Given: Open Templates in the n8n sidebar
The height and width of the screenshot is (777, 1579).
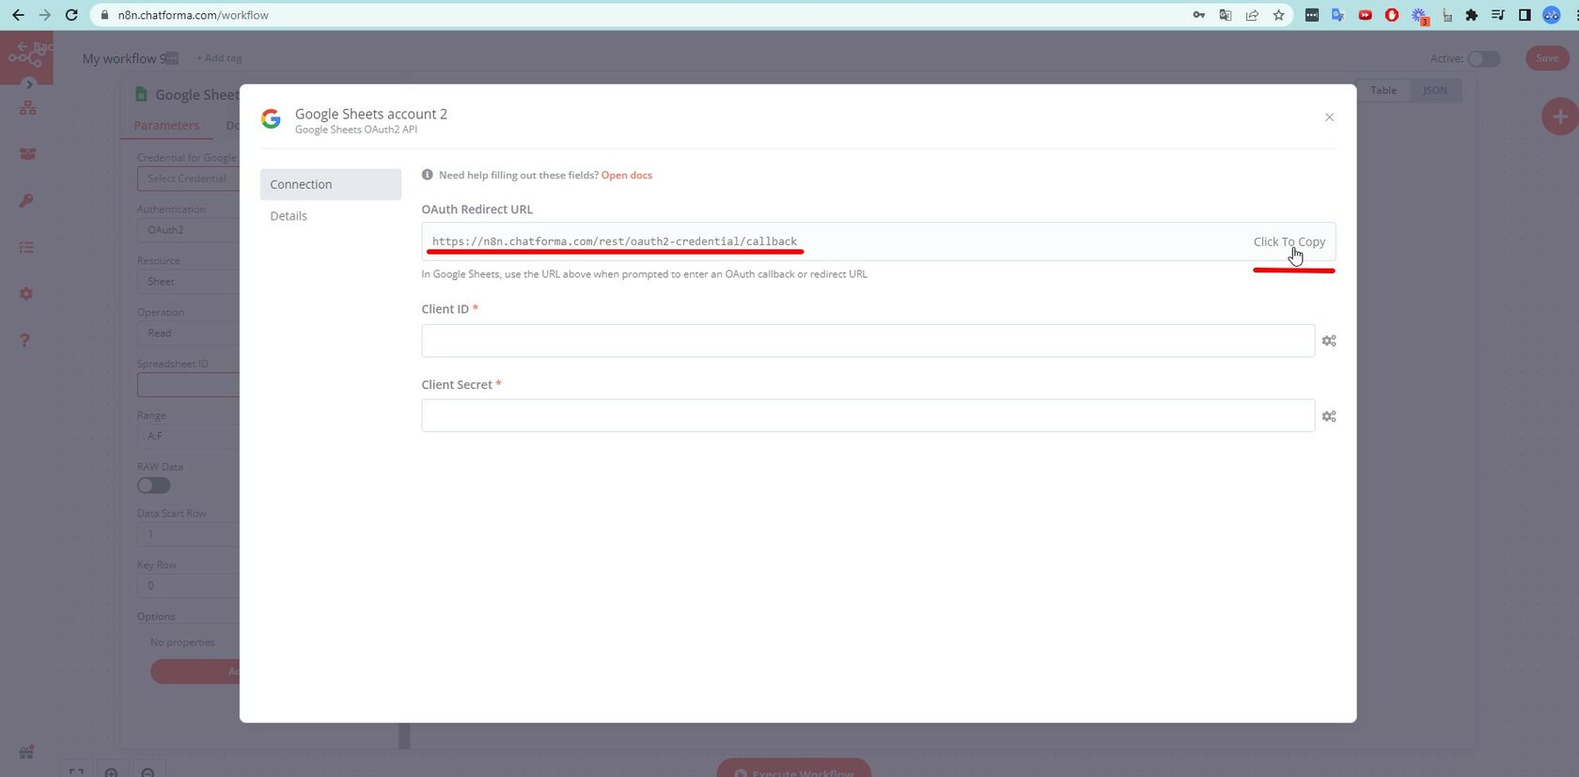Looking at the screenshot, I should [27, 154].
